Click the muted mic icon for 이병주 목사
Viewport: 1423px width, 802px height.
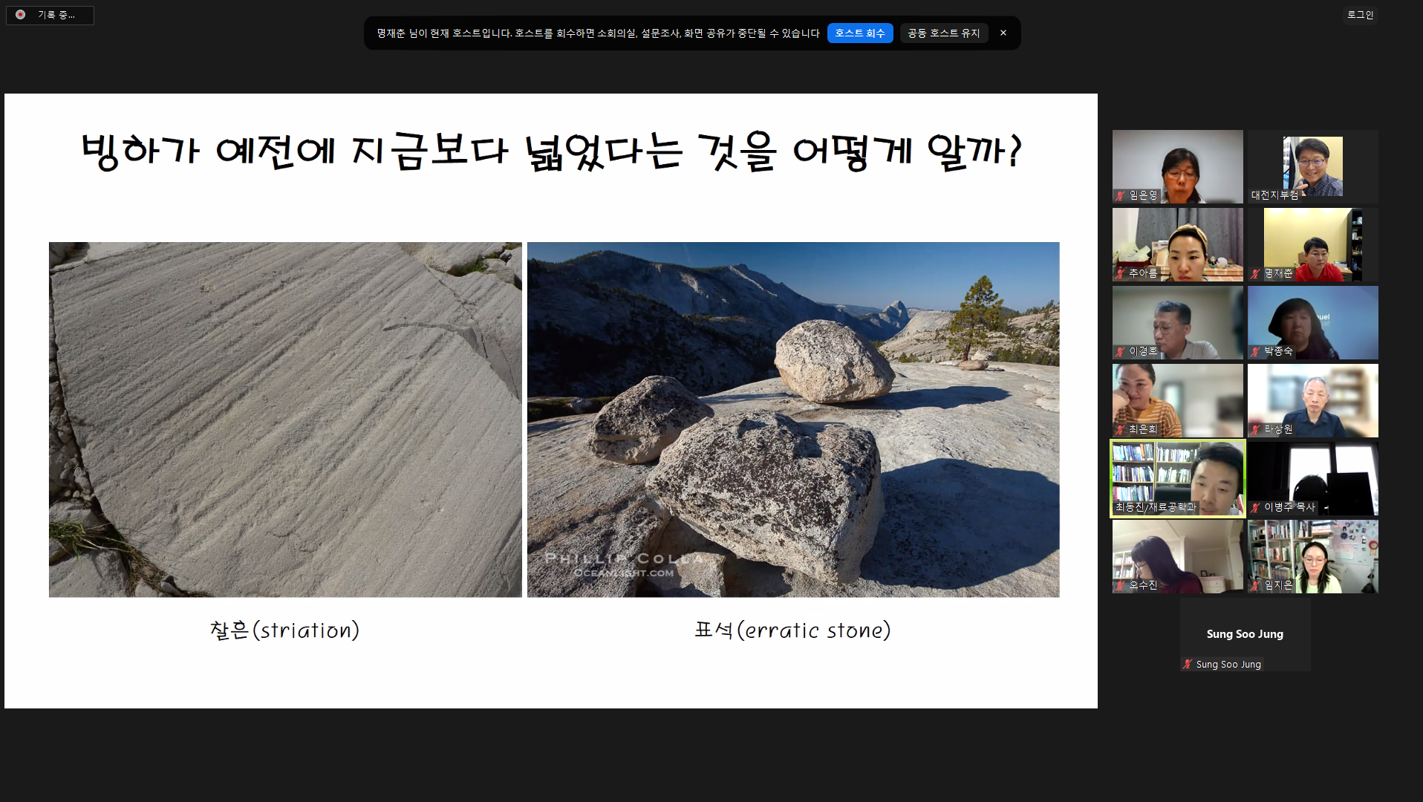pyautogui.click(x=1255, y=507)
